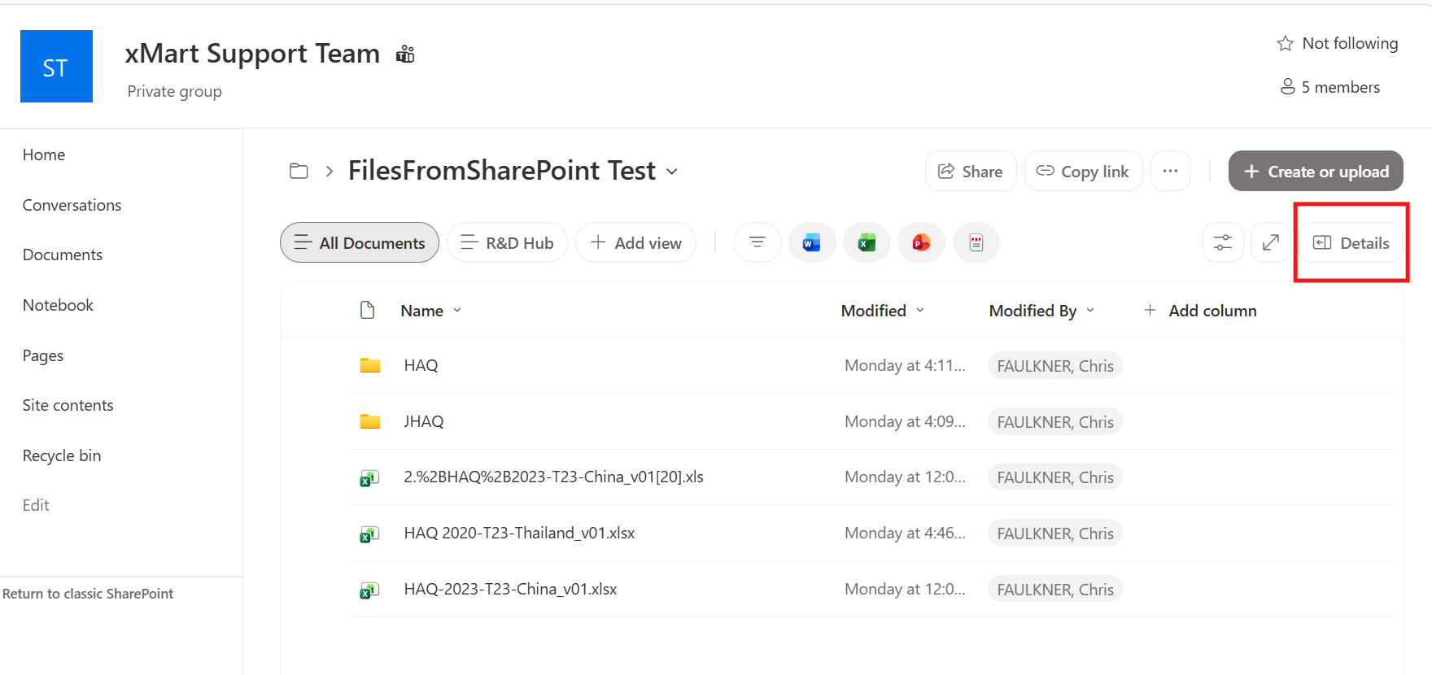Click the star icon to follow site
Screen dimensions: 1432x675
1286,44
